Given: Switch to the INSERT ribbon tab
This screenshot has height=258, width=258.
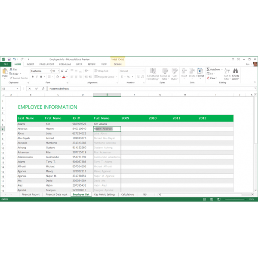Looking at the screenshot, I should [x=30, y=64].
